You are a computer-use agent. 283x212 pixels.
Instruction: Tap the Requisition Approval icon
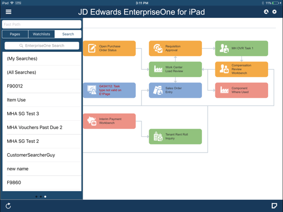point(158,48)
